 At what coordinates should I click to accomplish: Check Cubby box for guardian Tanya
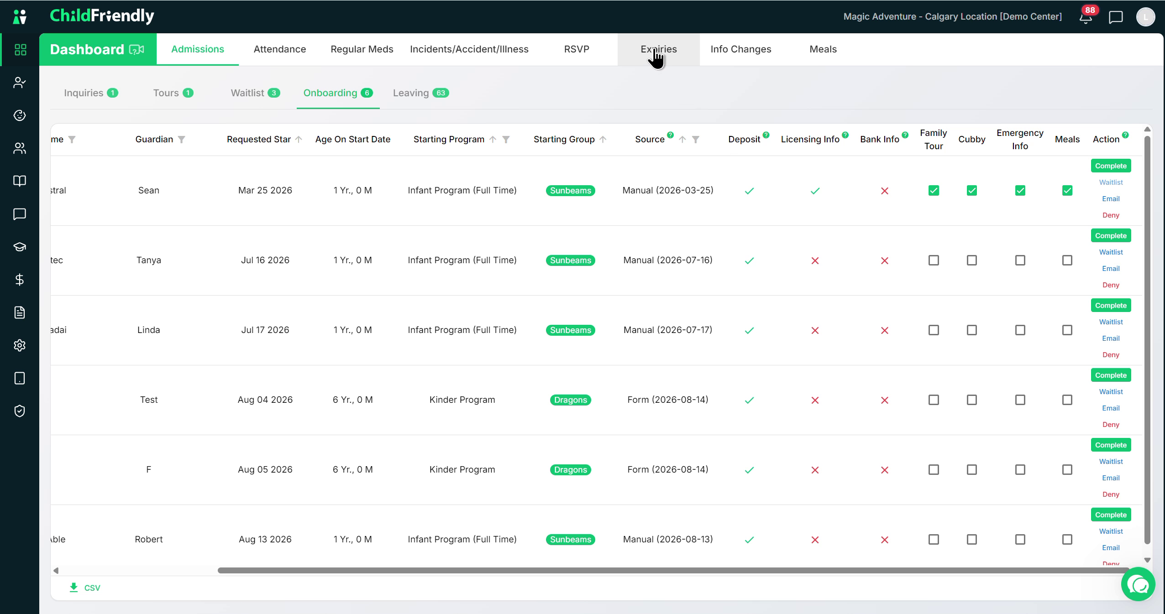[x=972, y=260]
